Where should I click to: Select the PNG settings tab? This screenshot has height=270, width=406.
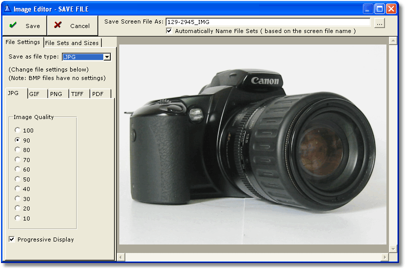click(58, 94)
